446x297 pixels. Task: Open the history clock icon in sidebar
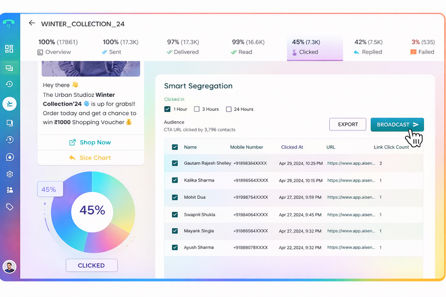(9, 84)
